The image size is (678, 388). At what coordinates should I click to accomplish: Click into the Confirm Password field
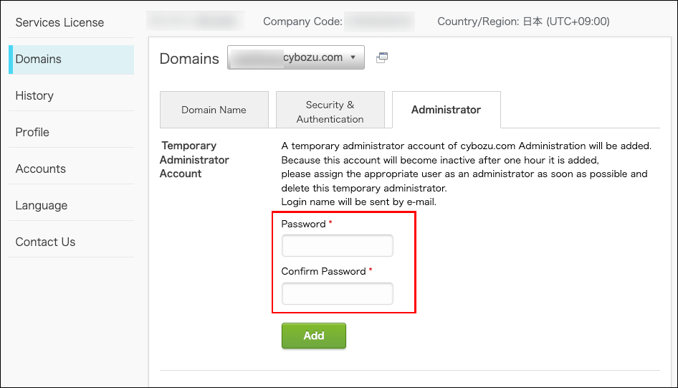(x=337, y=293)
